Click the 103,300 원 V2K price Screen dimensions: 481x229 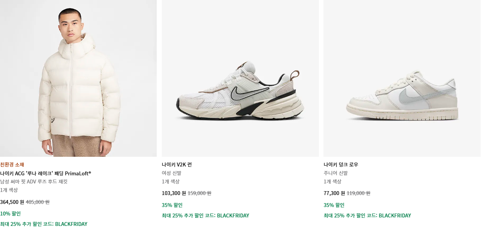click(x=174, y=193)
